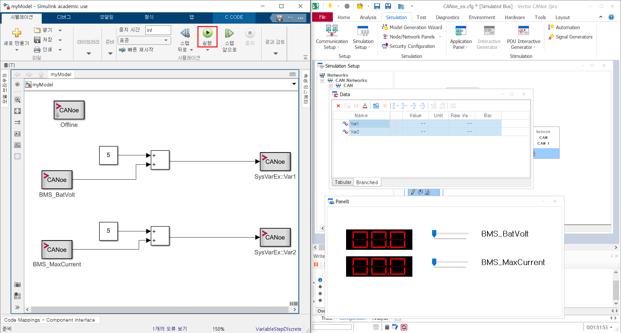
Task: Click Area rectangle icon in Simulink palette
Action: (17, 156)
